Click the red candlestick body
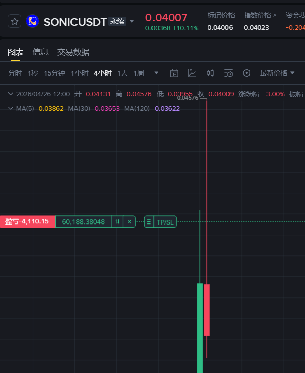Viewport: 305px width, 373px height. 207,310
